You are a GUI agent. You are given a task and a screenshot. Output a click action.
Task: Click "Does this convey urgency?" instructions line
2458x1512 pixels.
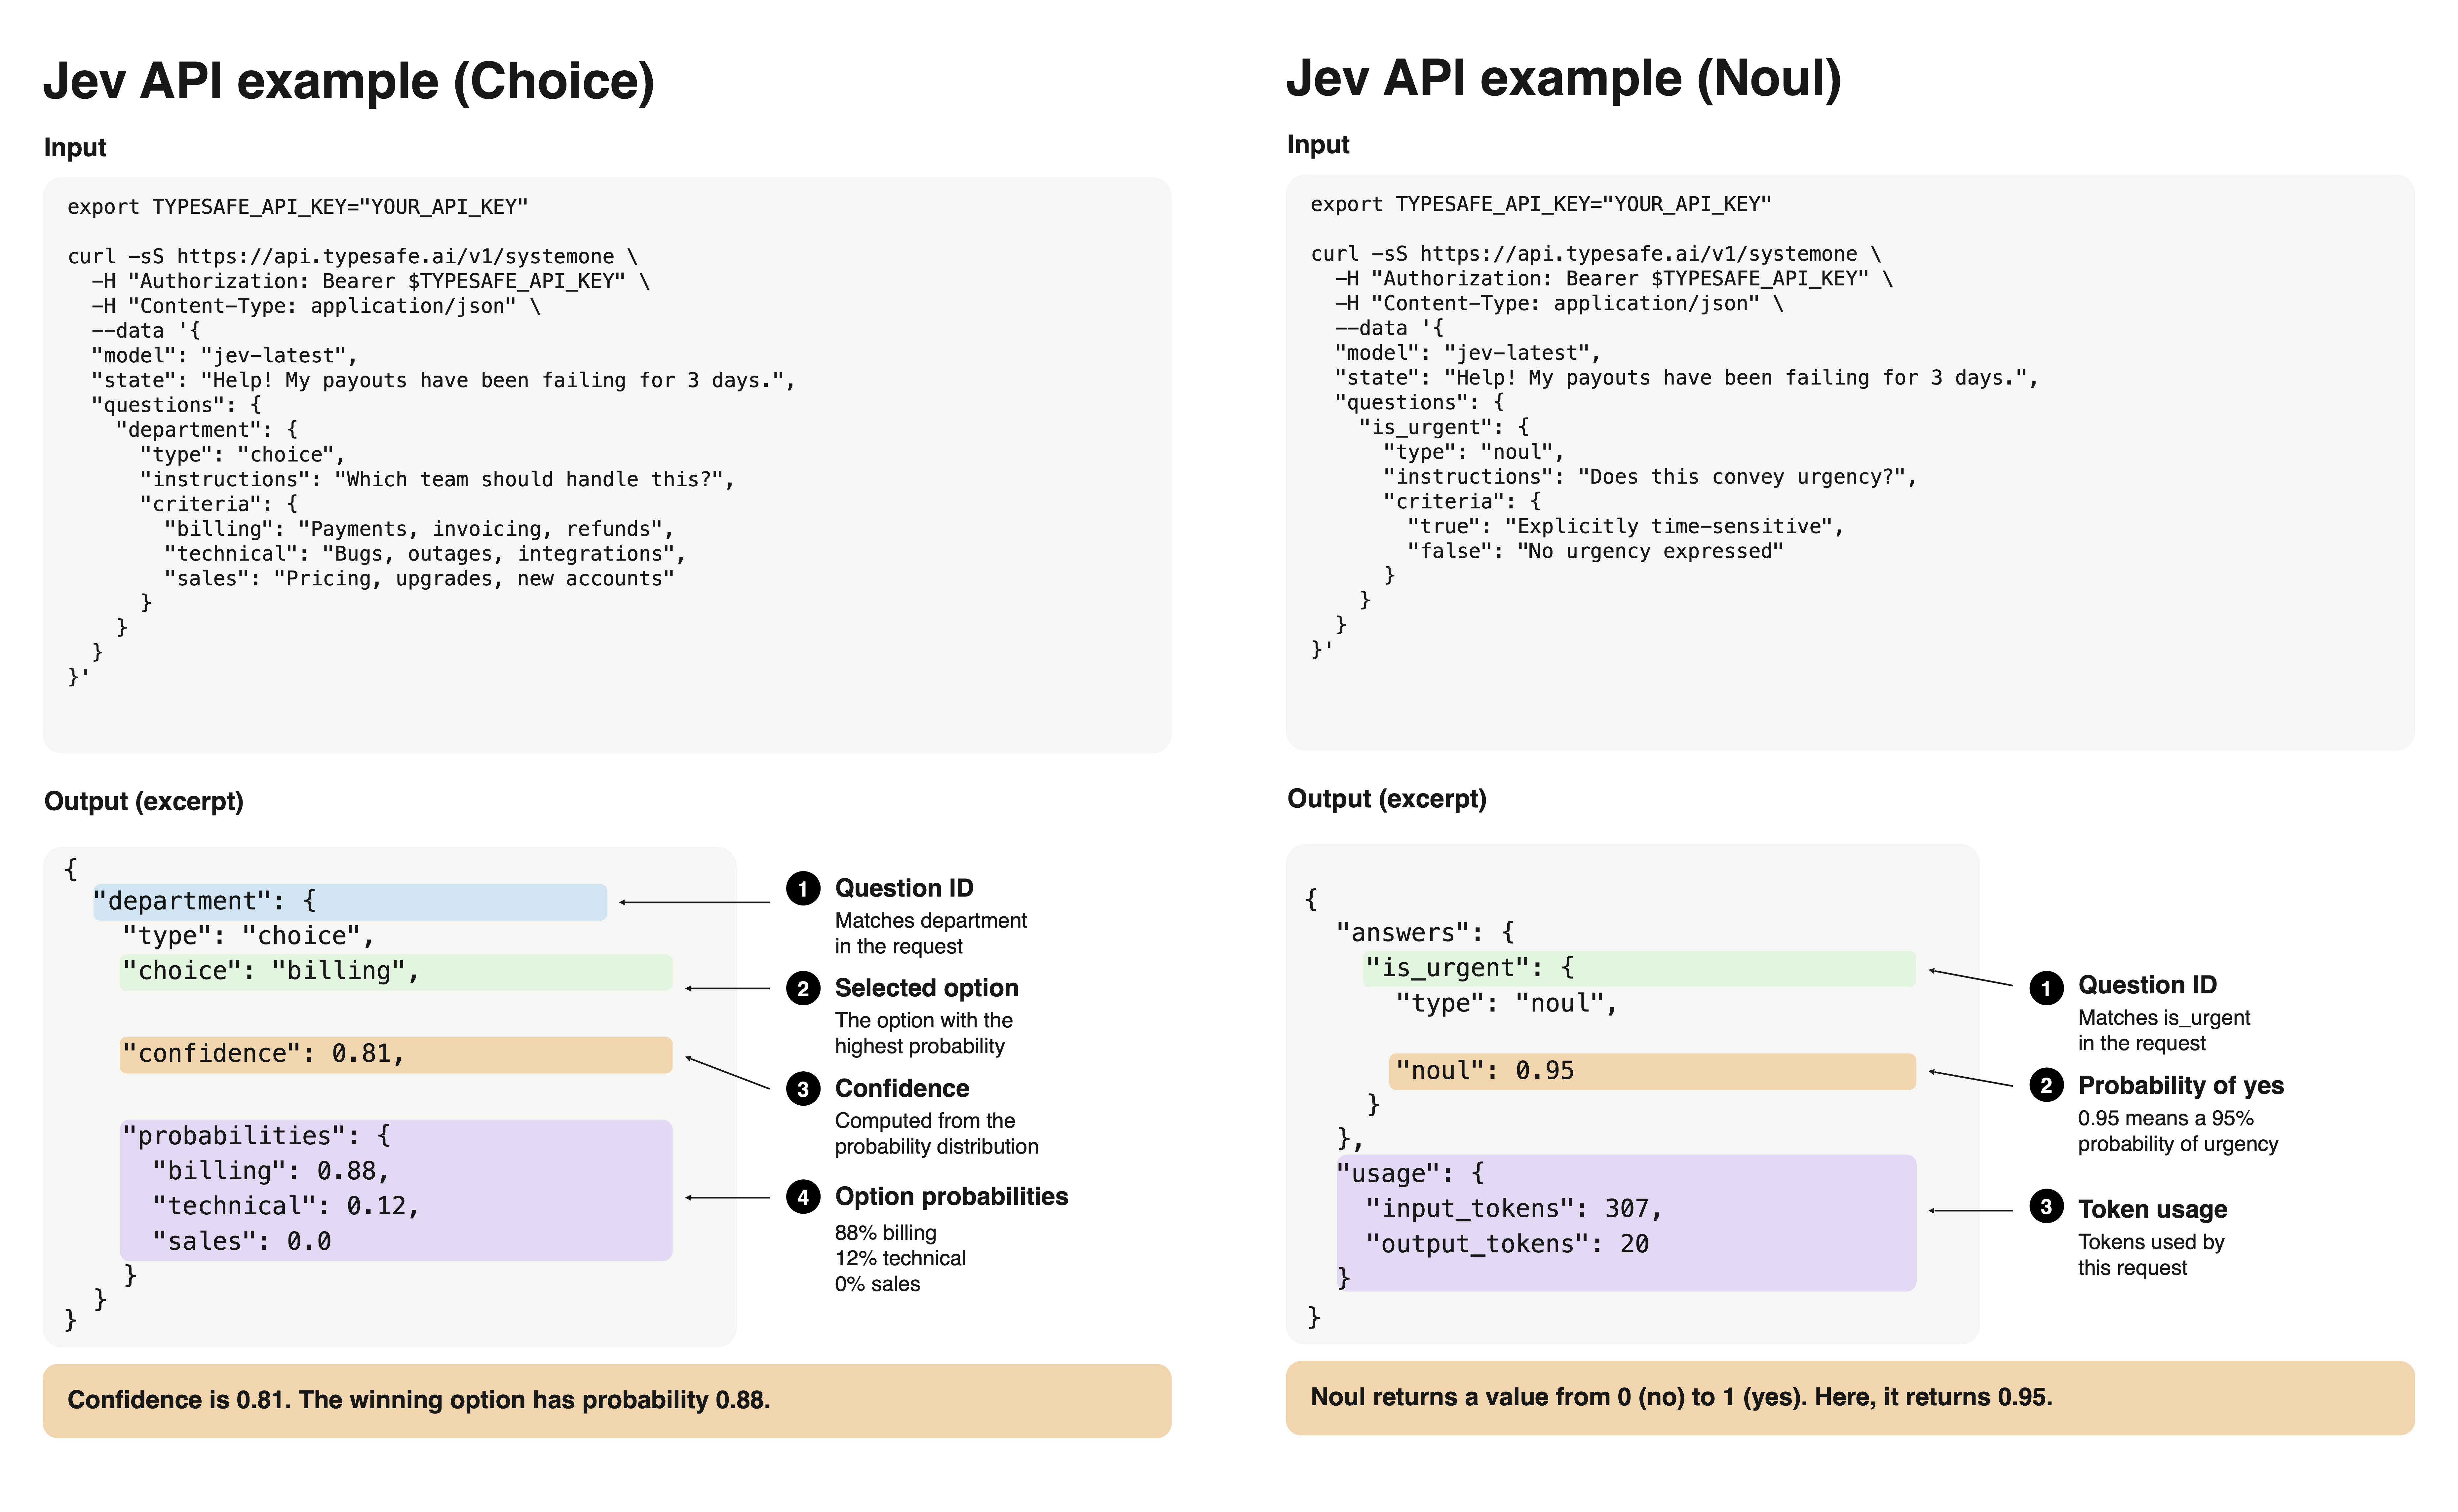point(1650,477)
